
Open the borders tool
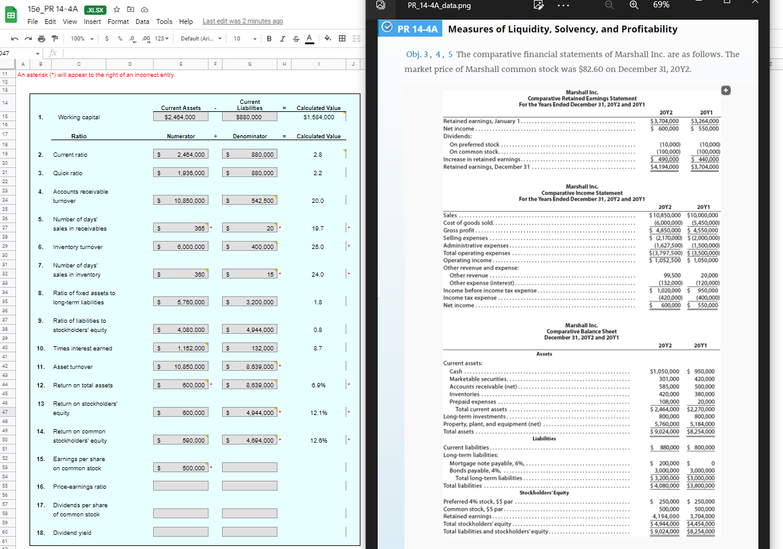click(341, 39)
